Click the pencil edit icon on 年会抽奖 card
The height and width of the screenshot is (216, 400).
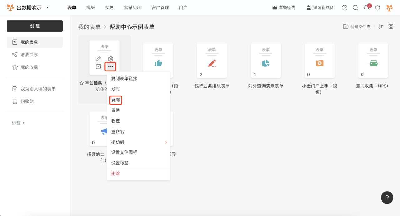[x=98, y=59]
